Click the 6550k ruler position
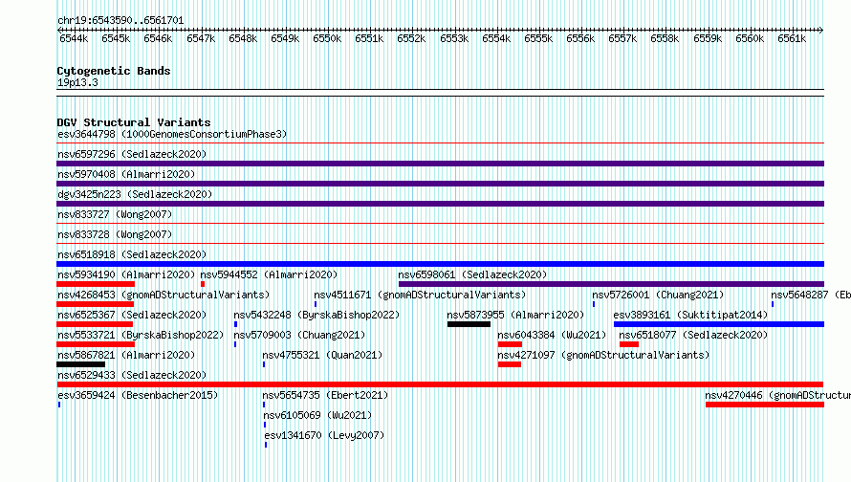851x482 pixels. click(x=327, y=38)
